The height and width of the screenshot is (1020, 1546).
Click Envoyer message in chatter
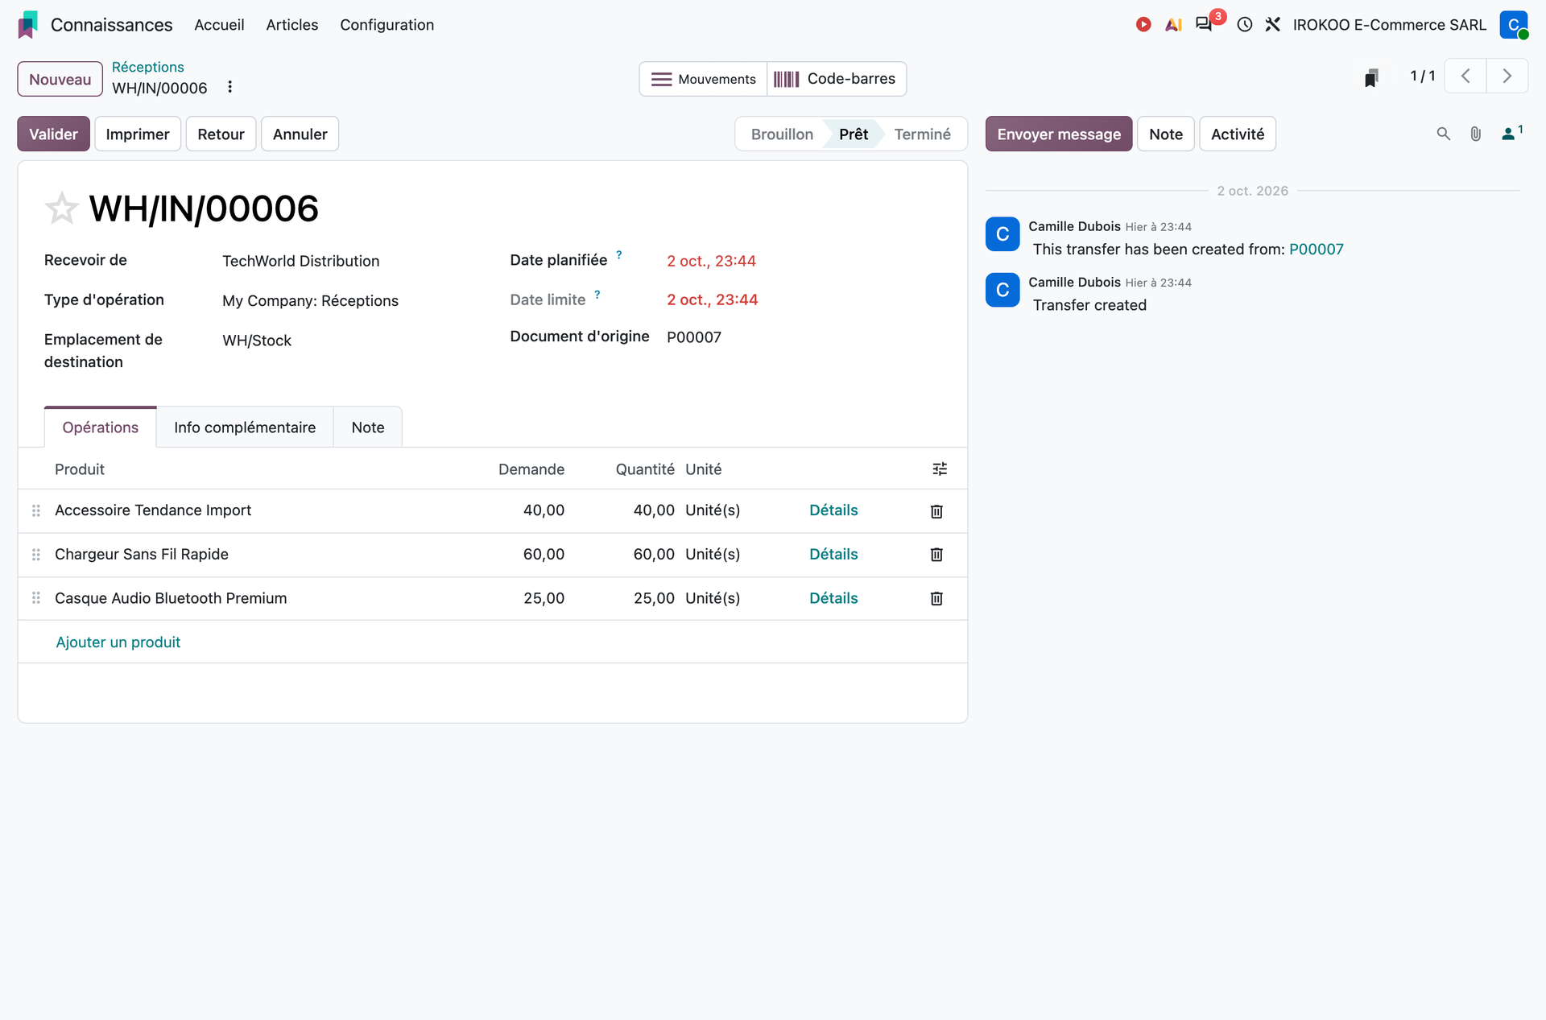point(1059,134)
